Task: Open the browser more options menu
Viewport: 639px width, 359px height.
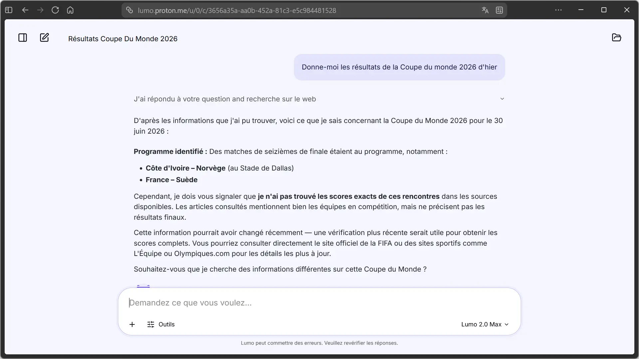Action: (558, 10)
